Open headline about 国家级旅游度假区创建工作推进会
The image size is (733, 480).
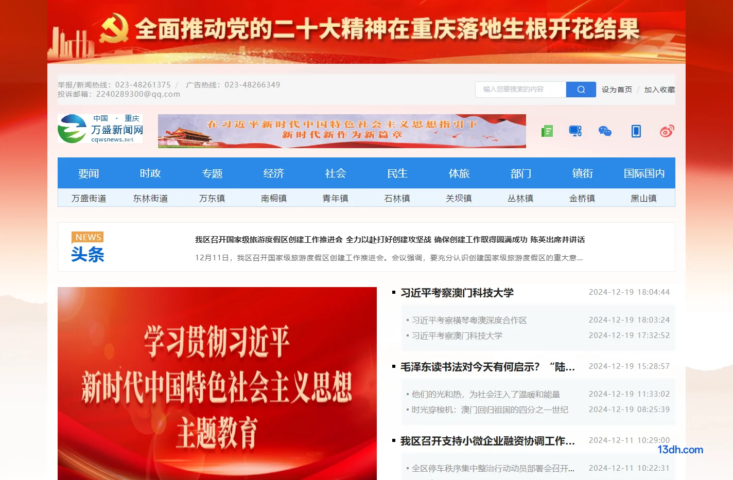(390, 240)
